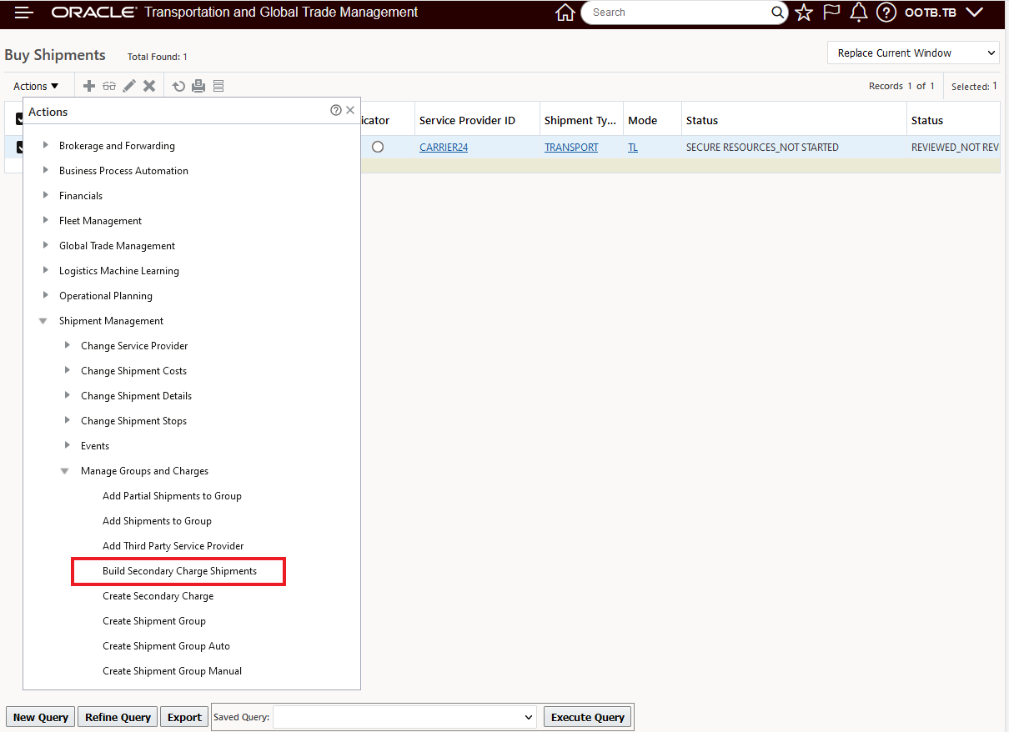Select the indicator radio in CARRIER24 row
Screen dimensions: 1009x732
click(378, 147)
